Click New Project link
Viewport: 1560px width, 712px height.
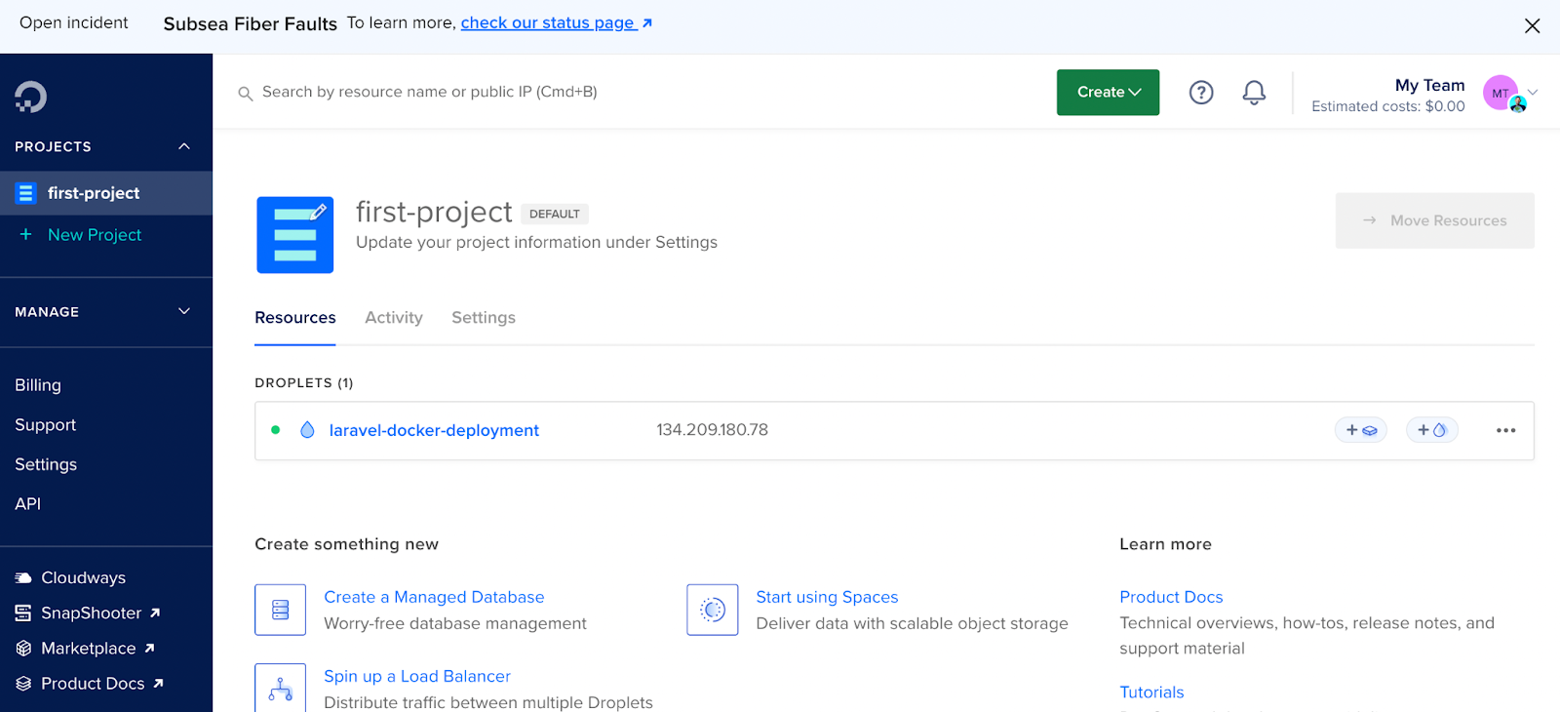pyautogui.click(x=95, y=235)
